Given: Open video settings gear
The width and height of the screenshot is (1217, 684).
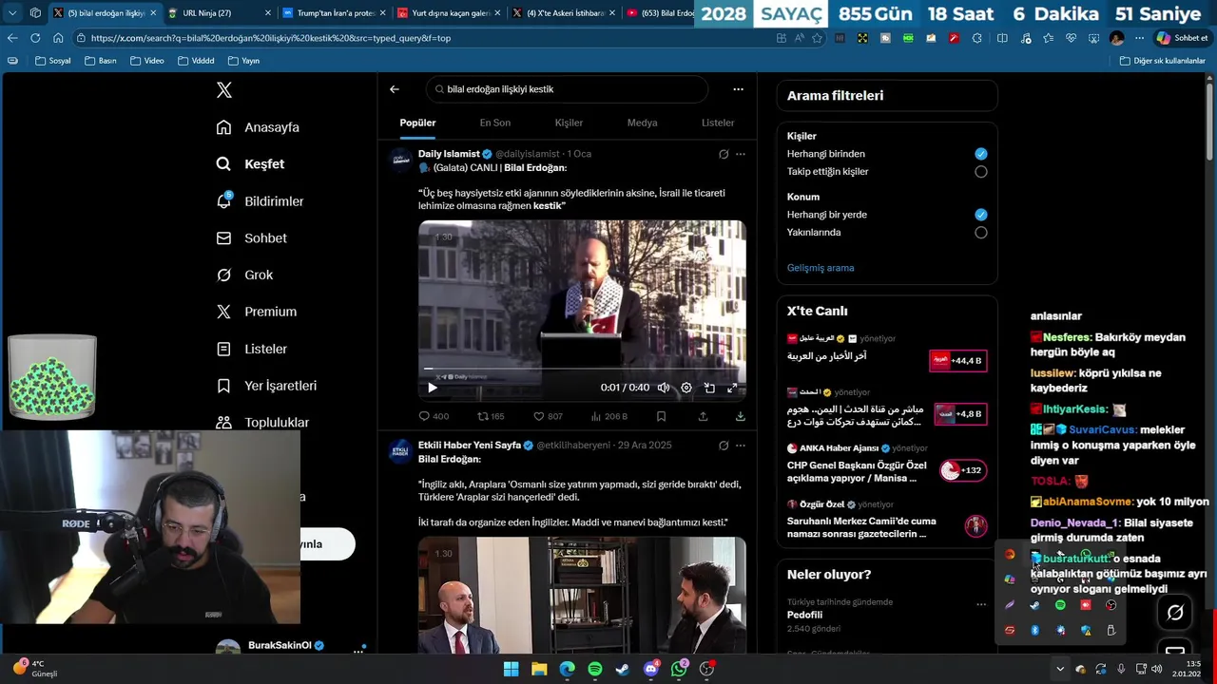Looking at the screenshot, I should point(686,388).
